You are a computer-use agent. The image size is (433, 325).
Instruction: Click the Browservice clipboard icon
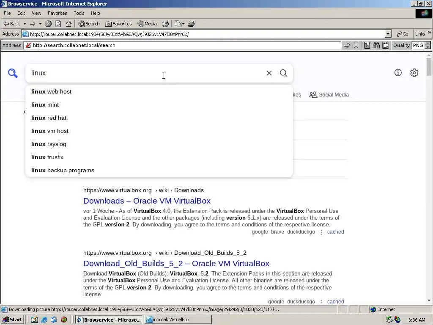tap(386, 45)
